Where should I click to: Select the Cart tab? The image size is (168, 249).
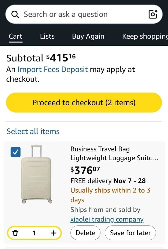[16, 36]
